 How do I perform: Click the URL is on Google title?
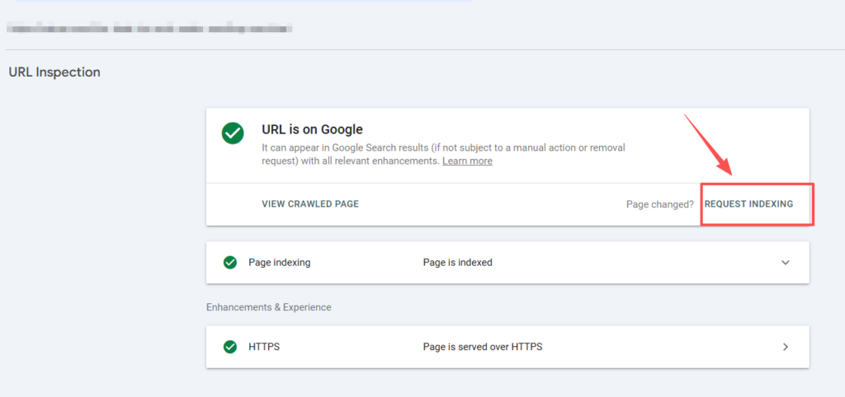point(312,129)
